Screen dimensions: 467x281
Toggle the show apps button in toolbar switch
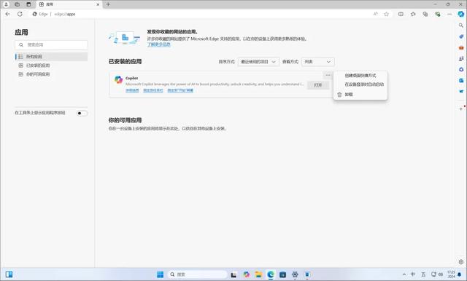82,113
